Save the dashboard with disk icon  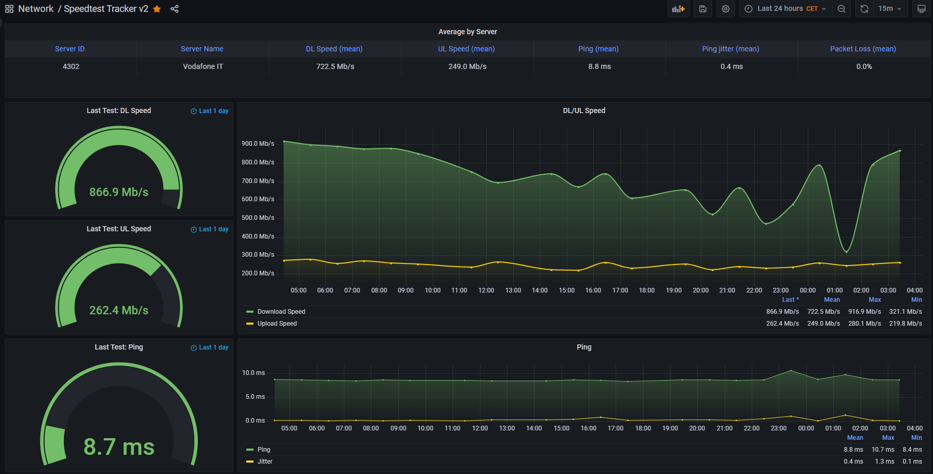coord(702,9)
